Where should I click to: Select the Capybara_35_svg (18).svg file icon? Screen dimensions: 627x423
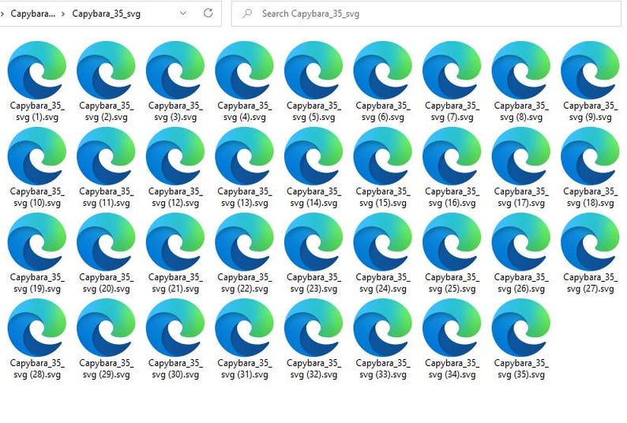point(590,156)
